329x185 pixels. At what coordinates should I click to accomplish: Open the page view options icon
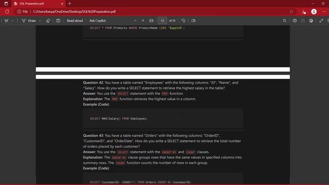pos(193,21)
